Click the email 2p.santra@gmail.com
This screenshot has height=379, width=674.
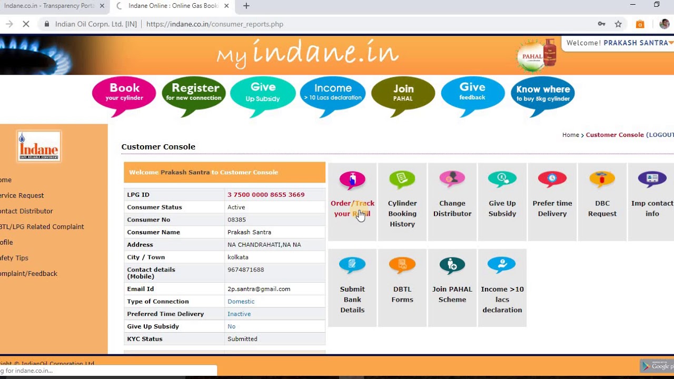pyautogui.click(x=259, y=289)
